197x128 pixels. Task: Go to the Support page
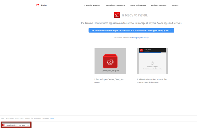point(175,5)
